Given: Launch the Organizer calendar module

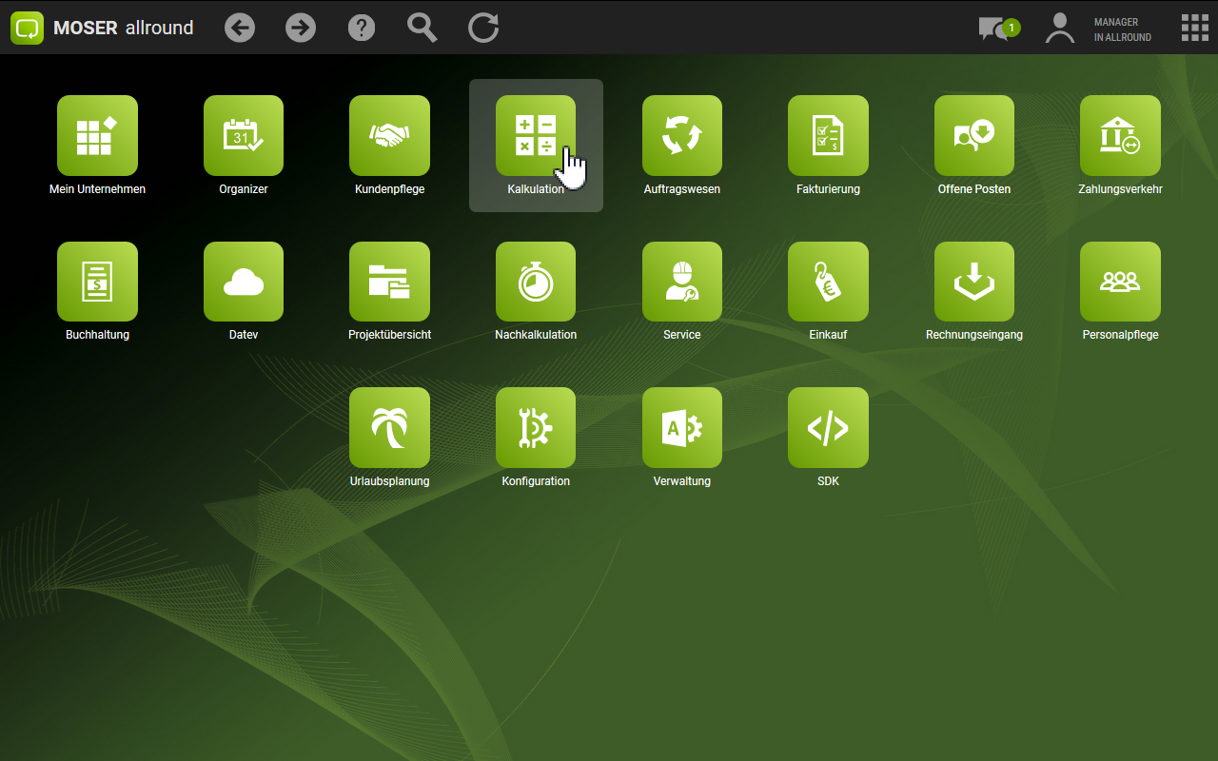Looking at the screenshot, I should click(244, 136).
